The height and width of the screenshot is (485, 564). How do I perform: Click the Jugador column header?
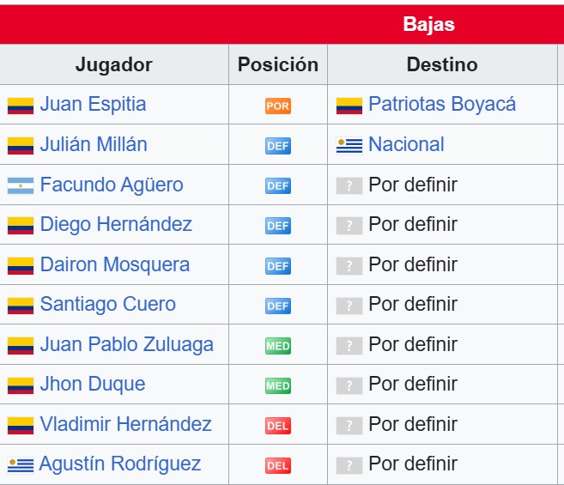[x=114, y=64]
